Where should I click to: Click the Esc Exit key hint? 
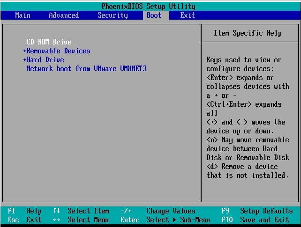[24, 220]
